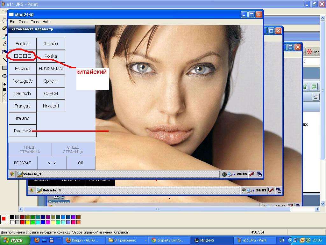Image resolution: width=326 pixels, height=245 pixels.
Task: Choose Русский language button
Action: pyautogui.click(x=23, y=131)
